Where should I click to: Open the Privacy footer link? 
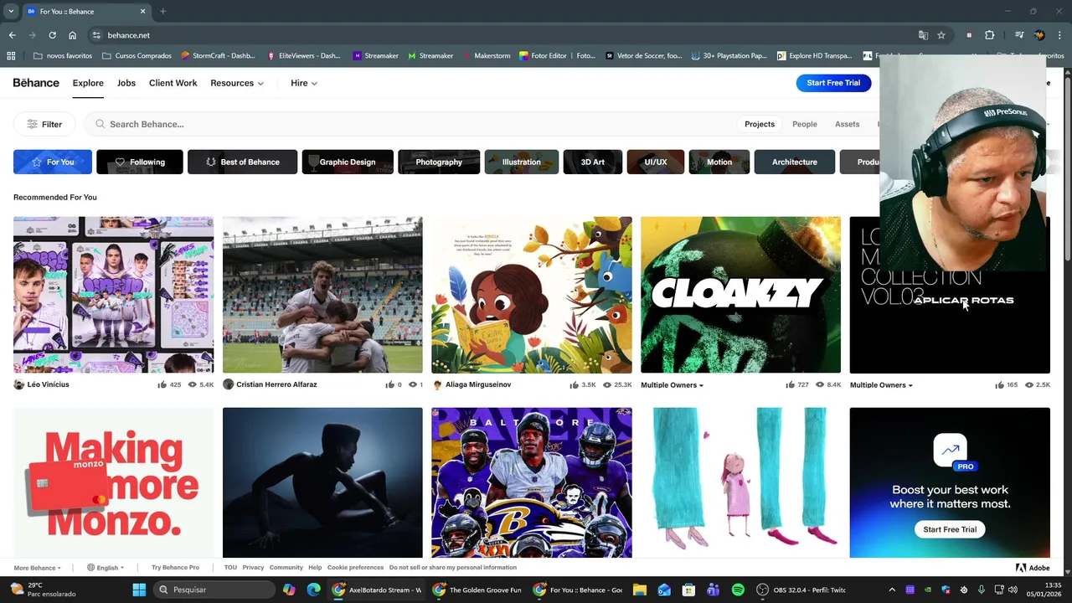coord(253,568)
